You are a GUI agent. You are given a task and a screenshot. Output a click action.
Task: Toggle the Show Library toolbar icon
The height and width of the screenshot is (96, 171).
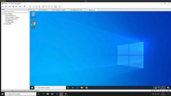43,6
